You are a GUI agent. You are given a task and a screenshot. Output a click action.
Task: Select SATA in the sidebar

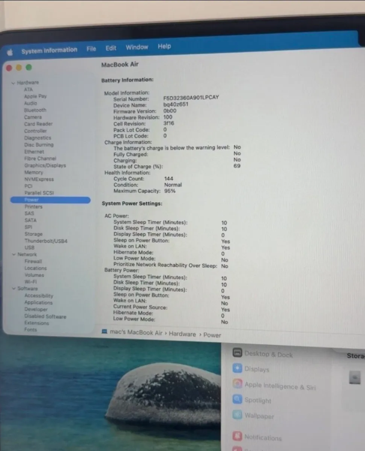tap(30, 220)
